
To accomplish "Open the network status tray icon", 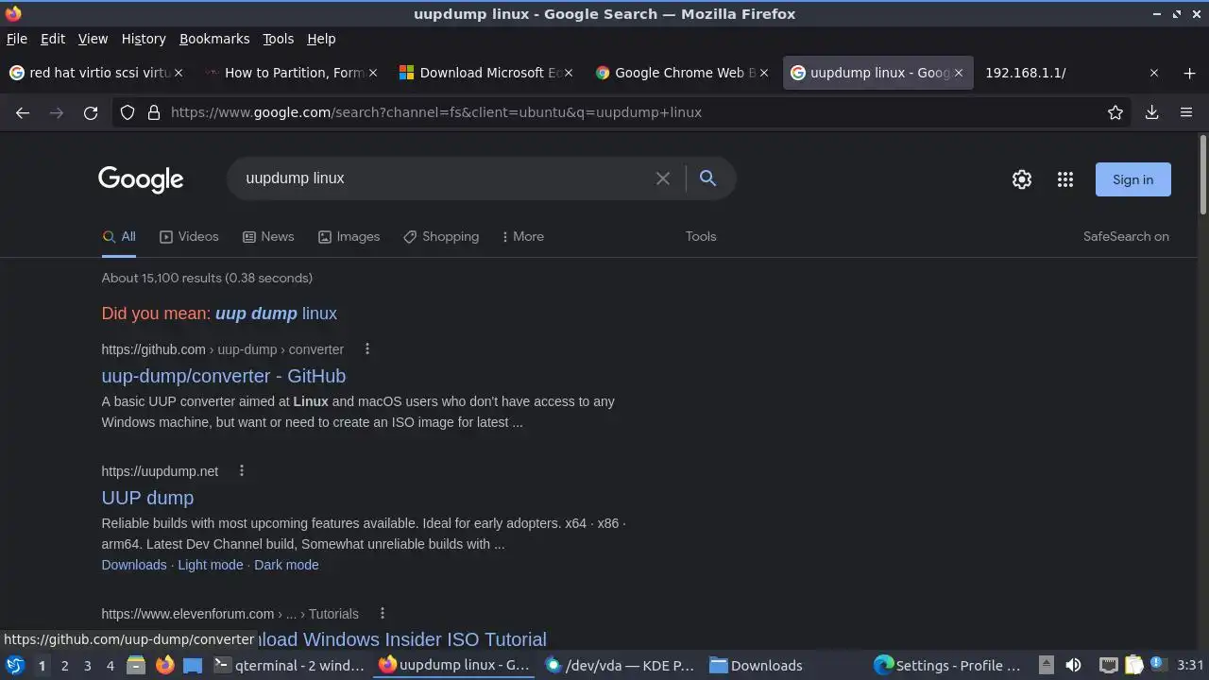I will click(x=1109, y=666).
